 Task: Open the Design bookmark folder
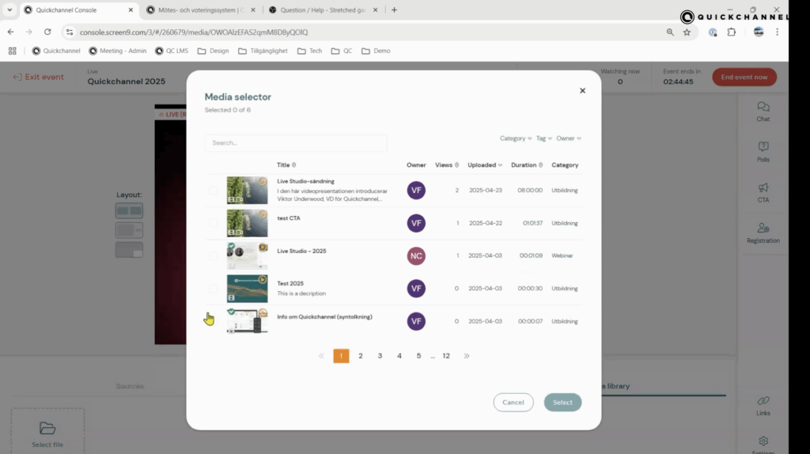coord(214,51)
